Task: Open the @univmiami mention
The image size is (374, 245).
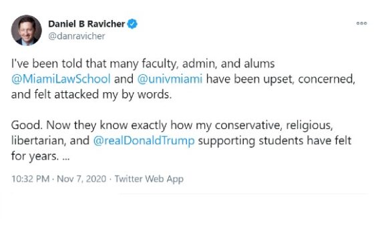Action: (170, 79)
